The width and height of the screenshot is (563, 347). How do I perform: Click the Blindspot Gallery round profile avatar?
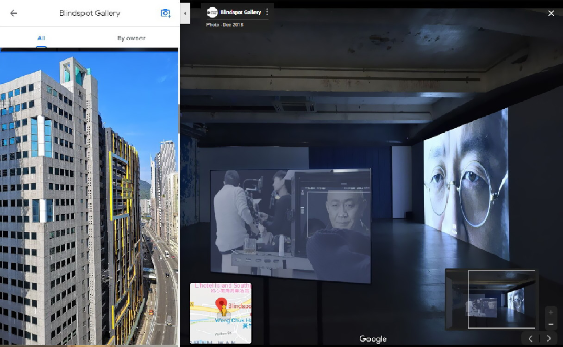point(212,12)
